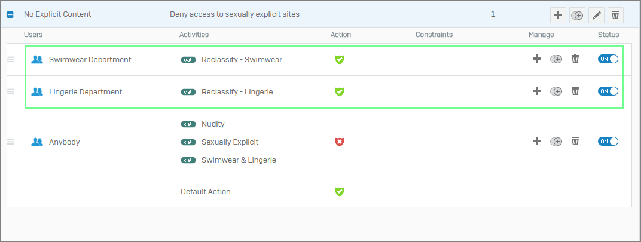641x242 pixels.
Task: Click allow action shield for Swimwear Department
Action: click(x=339, y=60)
